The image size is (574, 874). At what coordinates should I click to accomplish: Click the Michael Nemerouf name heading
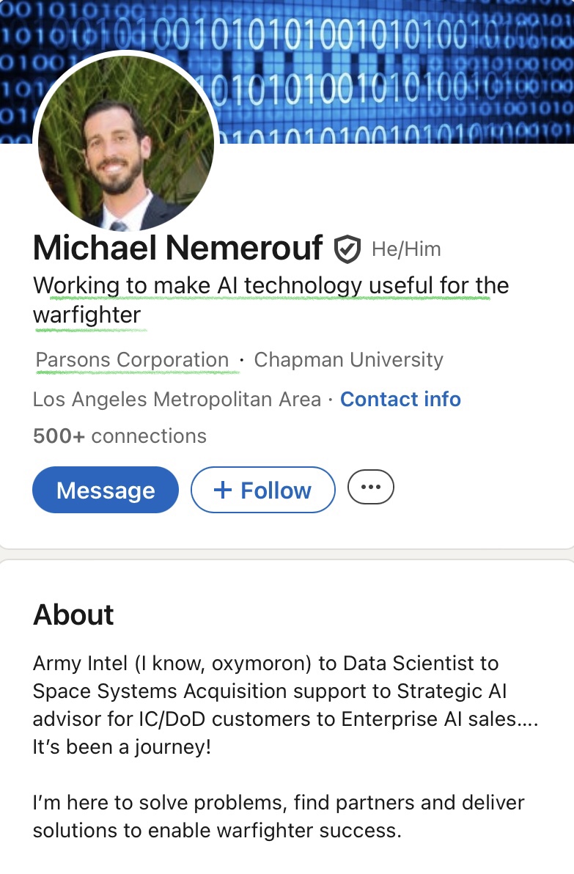(x=177, y=249)
